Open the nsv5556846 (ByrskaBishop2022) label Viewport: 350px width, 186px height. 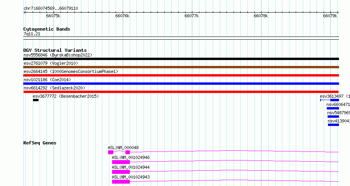(58, 55)
